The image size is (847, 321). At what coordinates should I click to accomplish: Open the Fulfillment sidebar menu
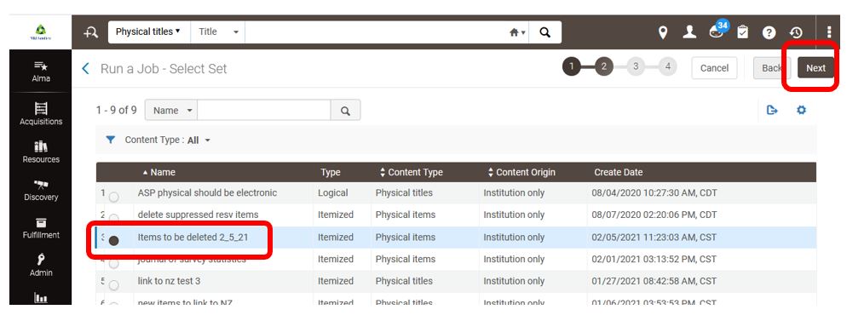point(41,227)
